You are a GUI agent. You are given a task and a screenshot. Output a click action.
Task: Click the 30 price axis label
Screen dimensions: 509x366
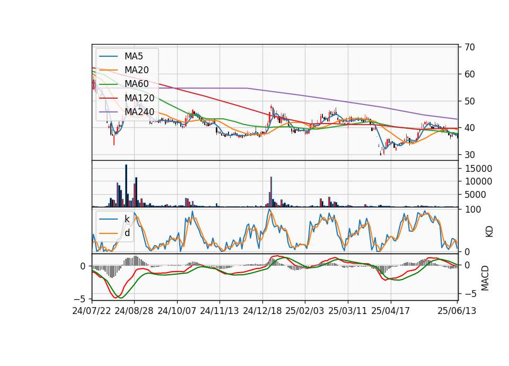click(x=469, y=155)
